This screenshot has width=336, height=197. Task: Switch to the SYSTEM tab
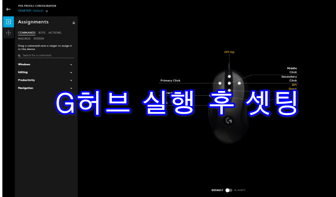[38, 39]
